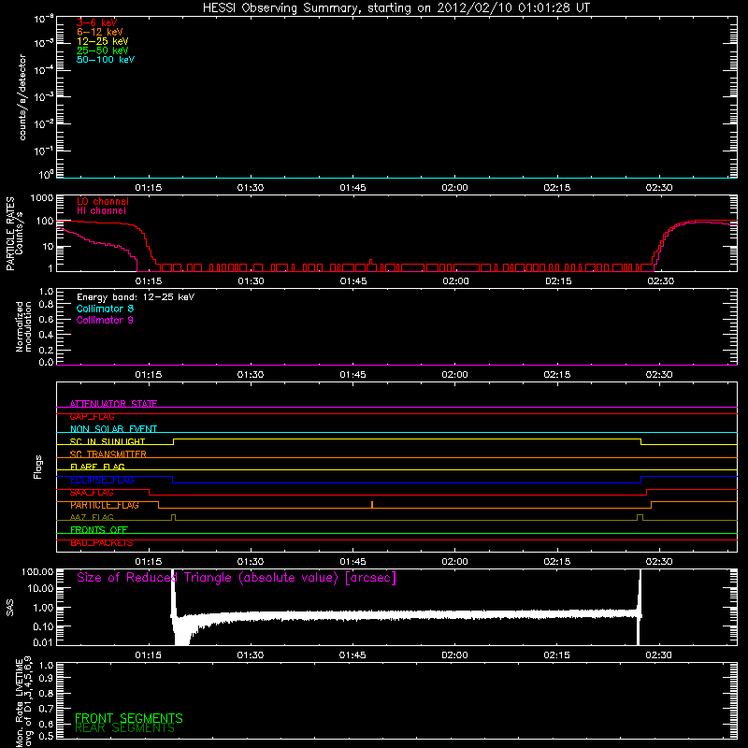Click the ECLIPSE_FLAG label

[x=102, y=480]
